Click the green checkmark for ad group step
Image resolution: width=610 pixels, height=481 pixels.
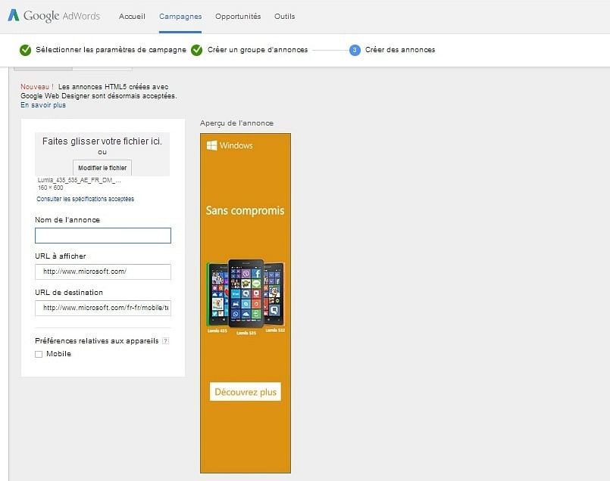pos(197,50)
